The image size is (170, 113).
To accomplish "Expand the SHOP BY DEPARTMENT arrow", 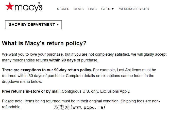I will (x=58, y=25).
